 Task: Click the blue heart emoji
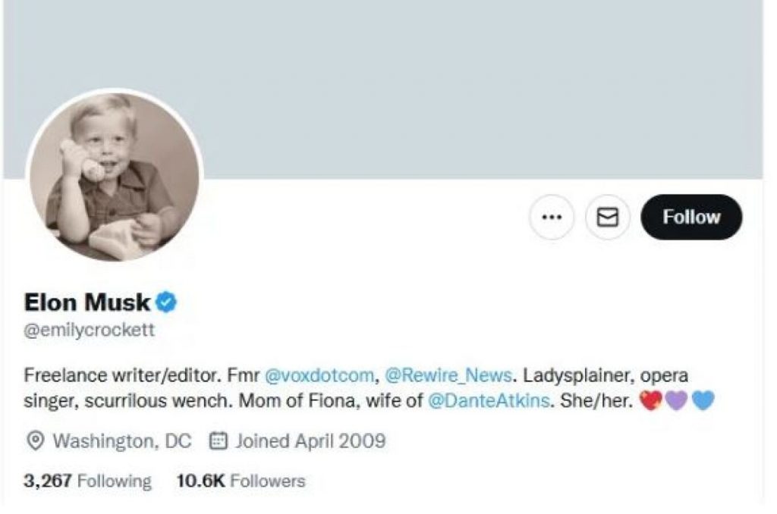pyautogui.click(x=703, y=400)
